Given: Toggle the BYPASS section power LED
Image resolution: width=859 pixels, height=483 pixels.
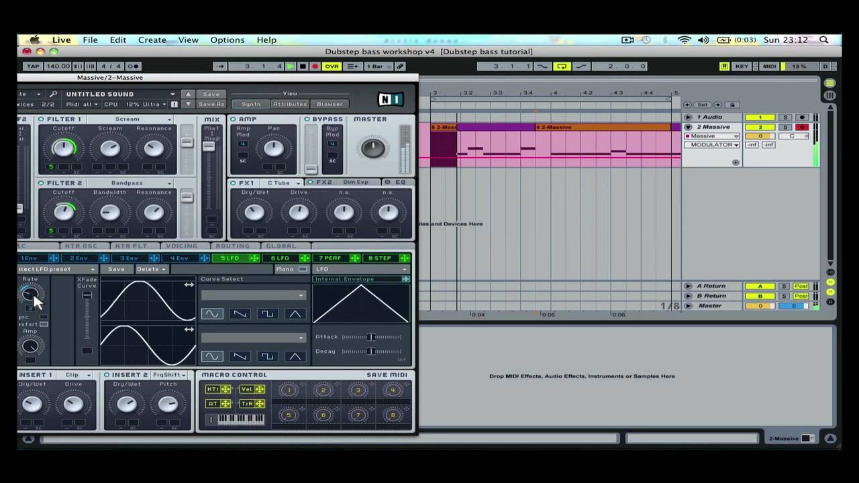Looking at the screenshot, I should point(307,119).
